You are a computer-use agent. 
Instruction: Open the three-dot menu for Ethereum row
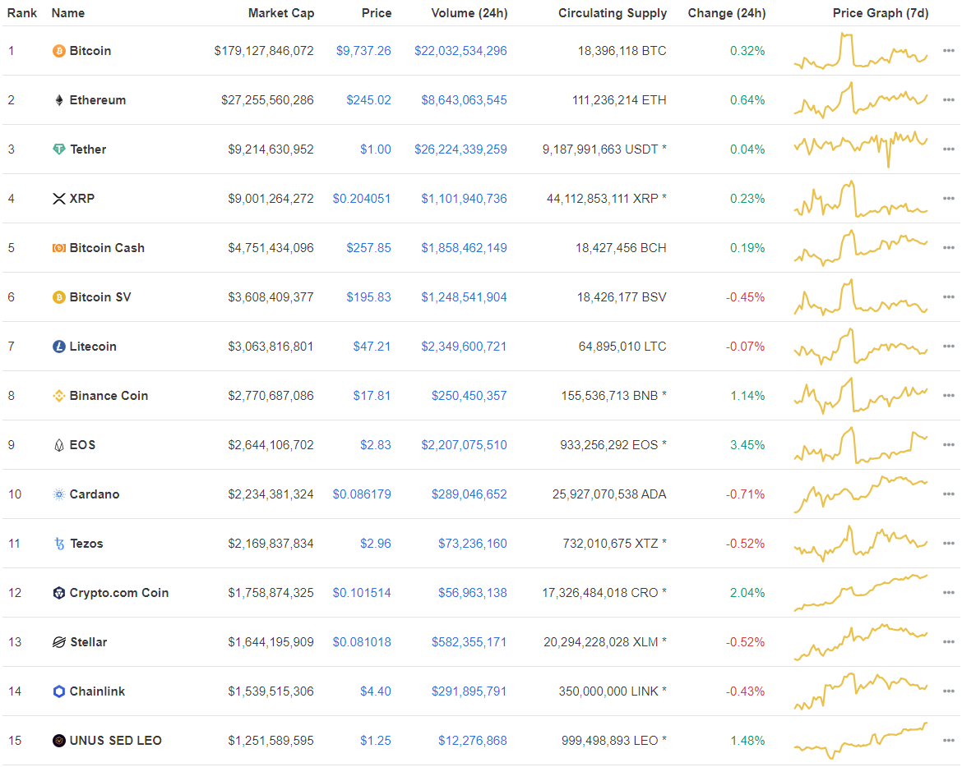[x=949, y=100]
